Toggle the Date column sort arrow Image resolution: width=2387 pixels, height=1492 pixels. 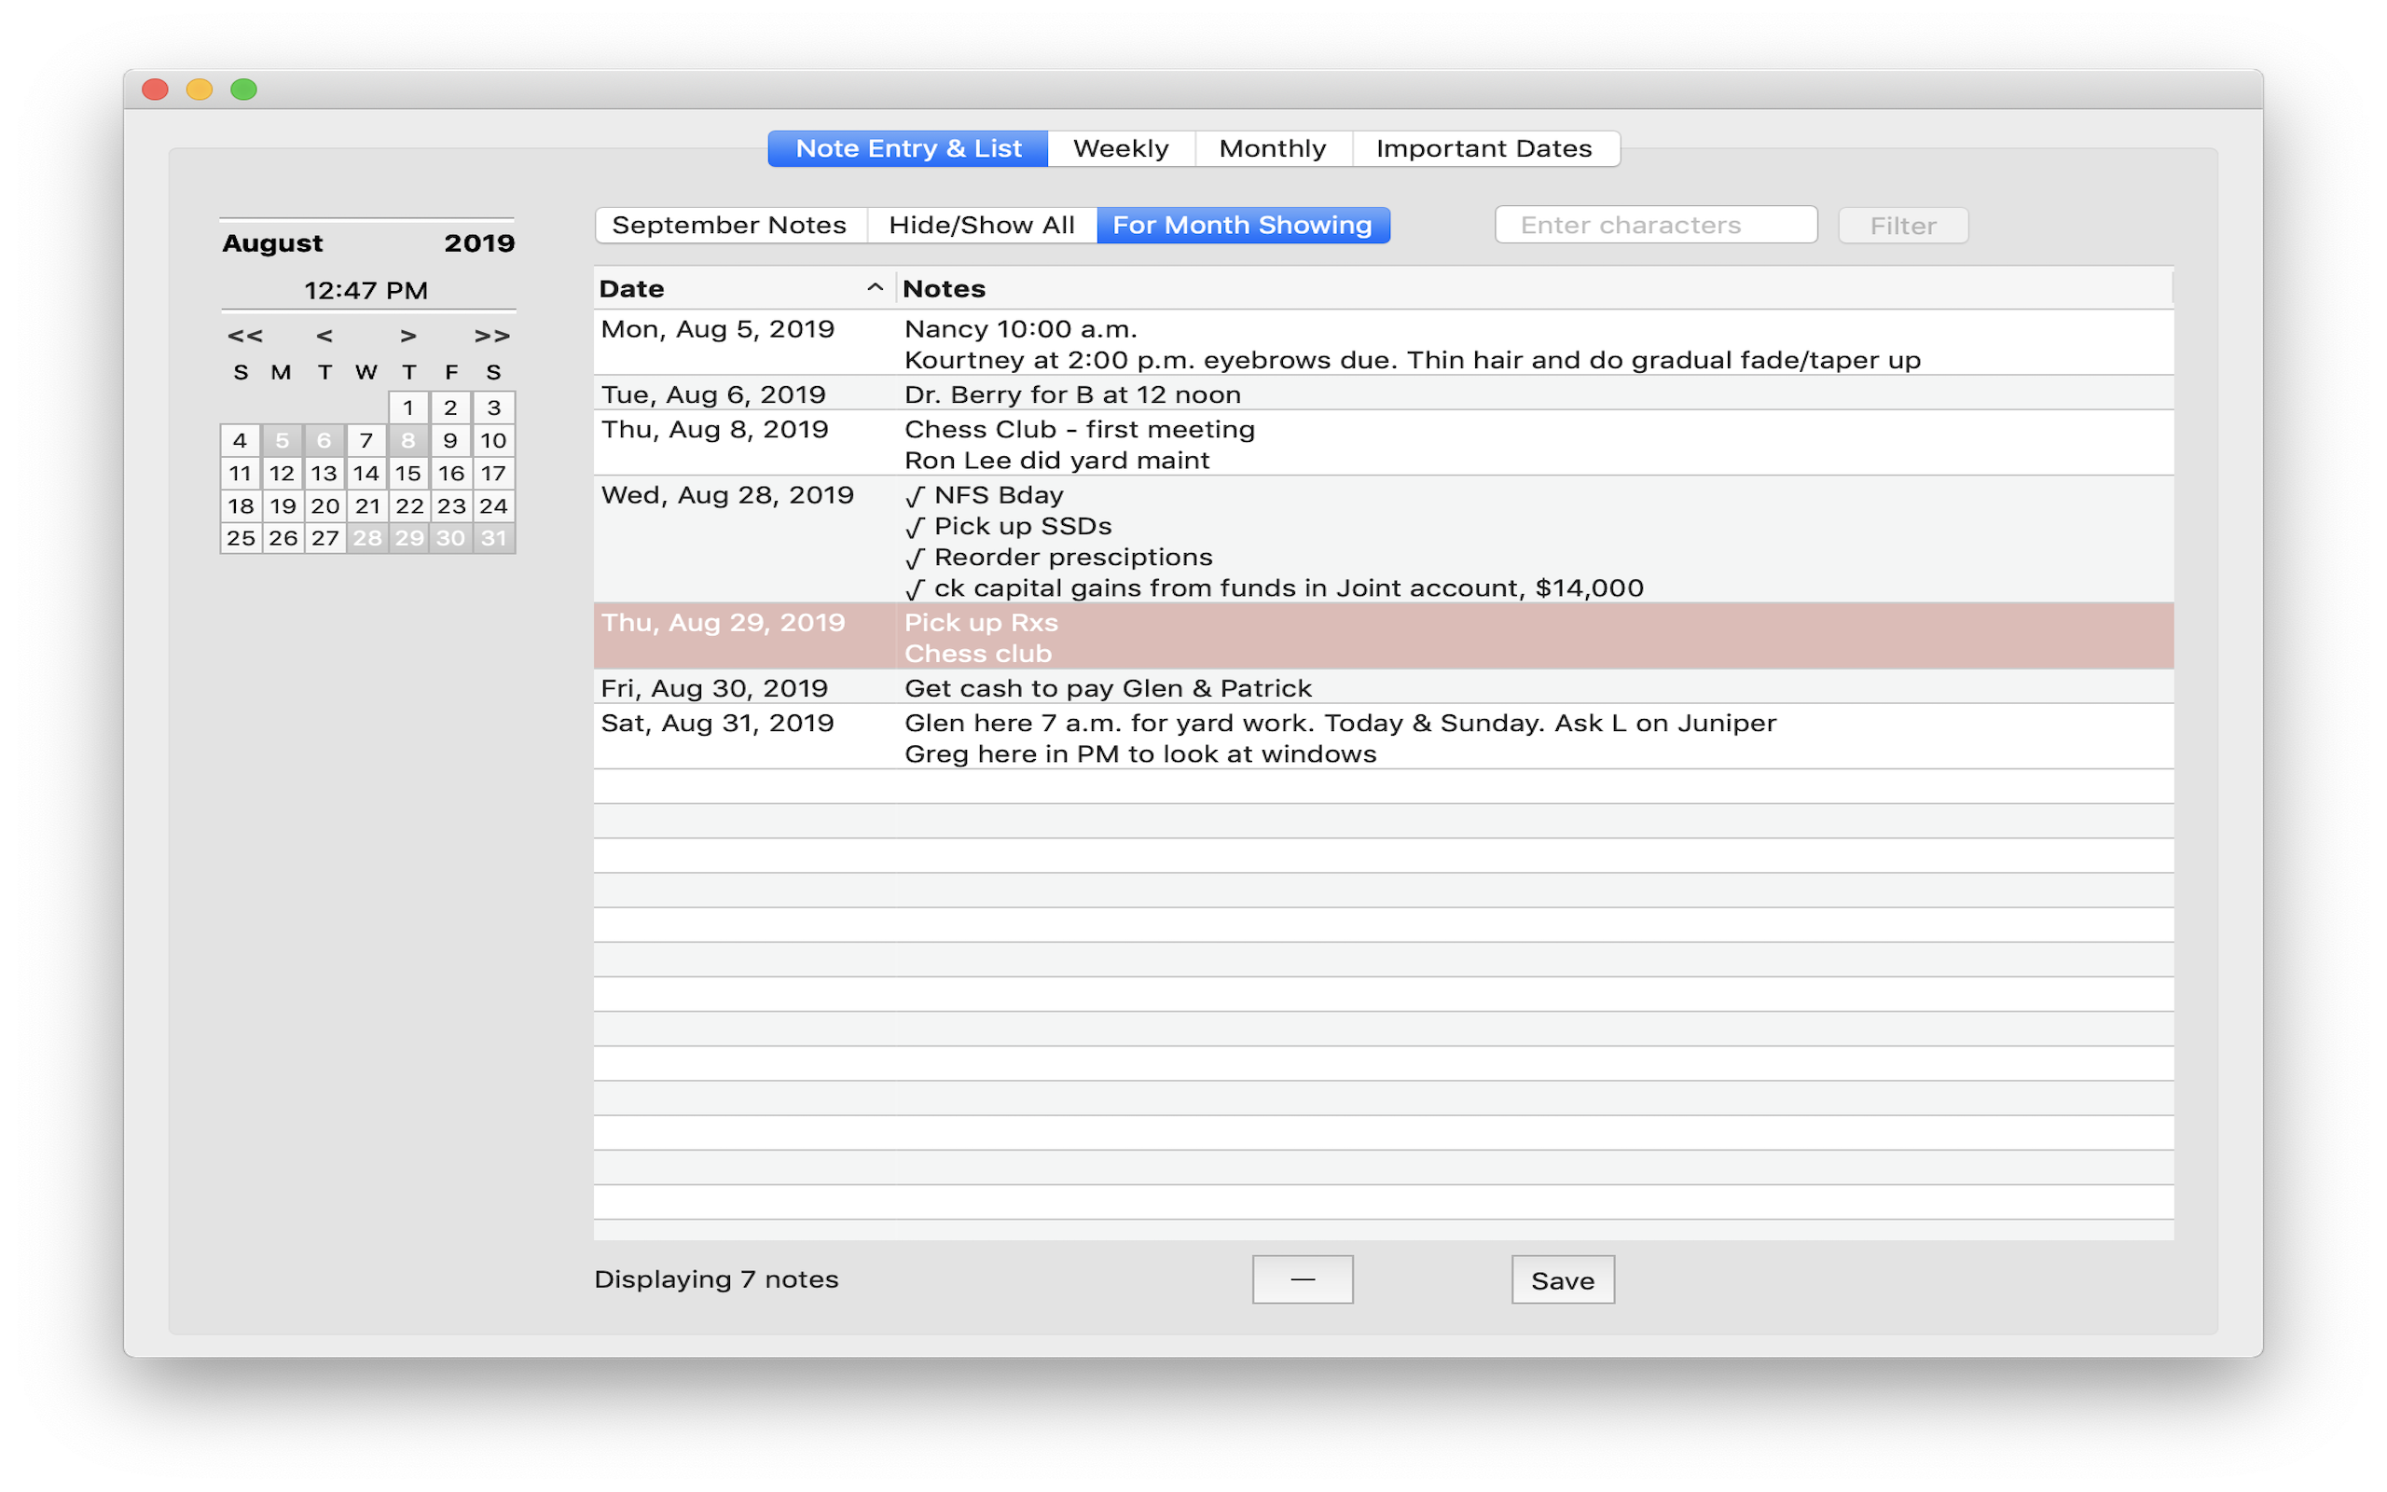pos(874,288)
